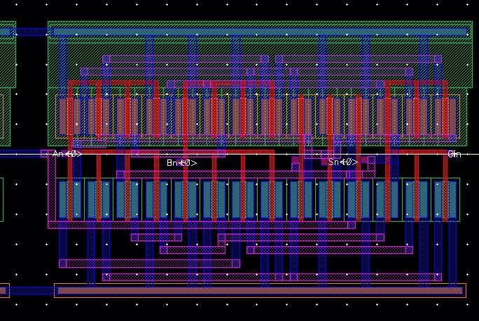Click the blue stub left of bottom rail
The height and width of the screenshot is (321, 479).
pyautogui.click(x=3, y=290)
